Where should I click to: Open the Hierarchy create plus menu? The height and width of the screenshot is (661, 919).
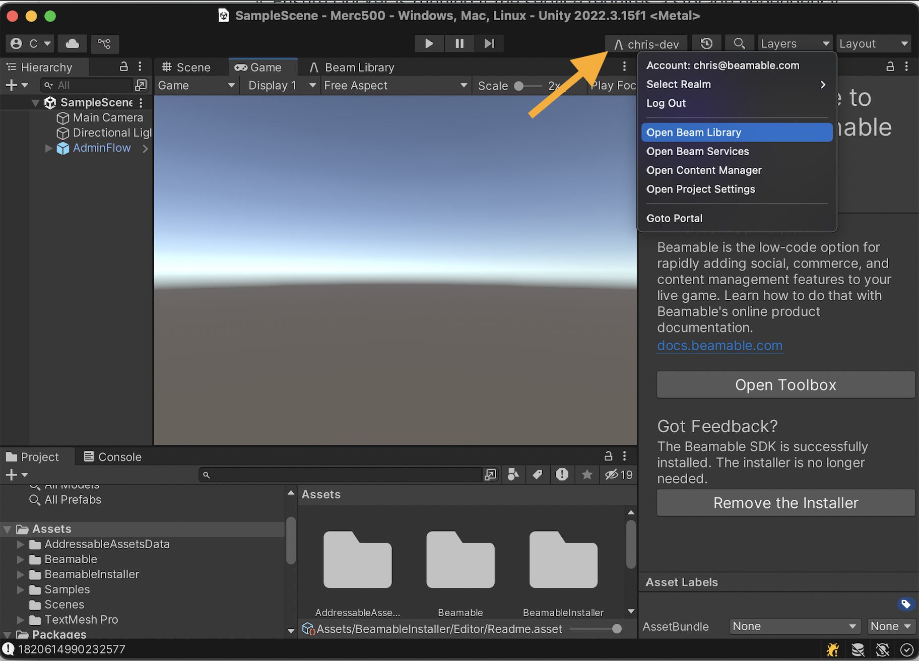point(17,85)
